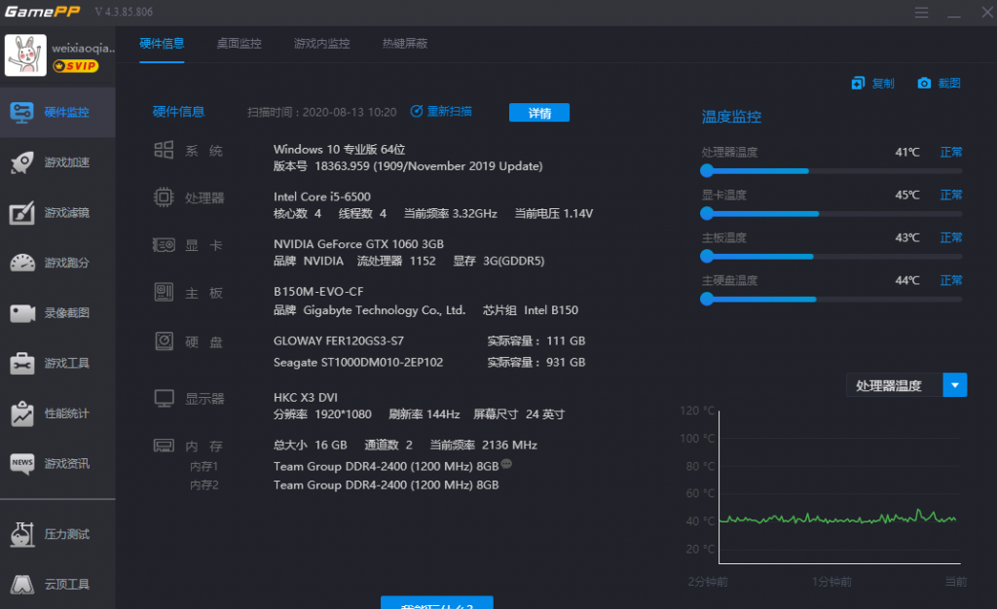Click the 显示器 monitor icon
The width and height of the screenshot is (997, 609).
[164, 398]
